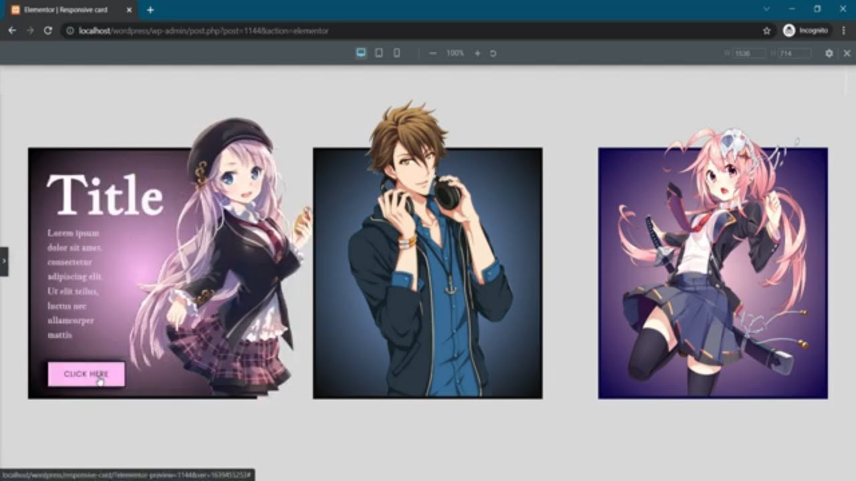Bookmark this page with star icon

coord(766,31)
